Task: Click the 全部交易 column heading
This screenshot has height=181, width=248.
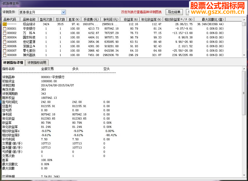Action: coord(47,69)
